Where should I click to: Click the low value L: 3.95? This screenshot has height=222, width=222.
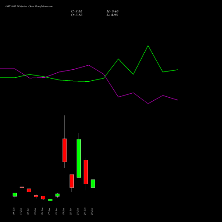coord(112,15)
